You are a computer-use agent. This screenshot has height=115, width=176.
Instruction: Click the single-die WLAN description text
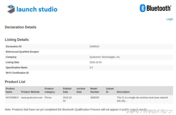coord(142,99)
